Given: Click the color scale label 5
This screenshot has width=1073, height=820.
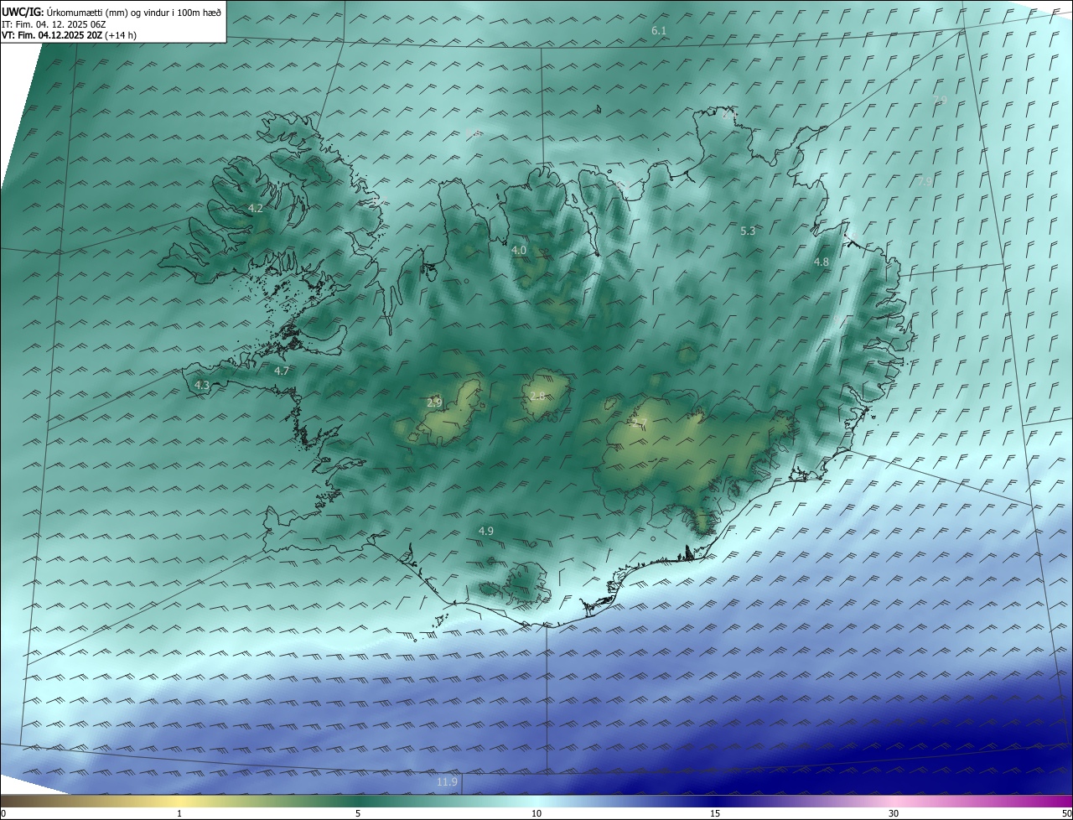Looking at the screenshot, I should [x=358, y=813].
